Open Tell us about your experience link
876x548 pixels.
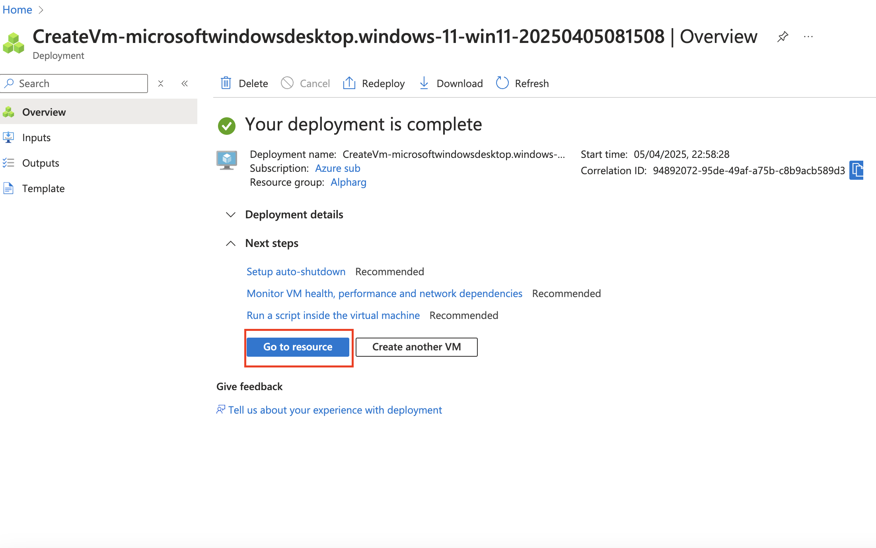335,410
